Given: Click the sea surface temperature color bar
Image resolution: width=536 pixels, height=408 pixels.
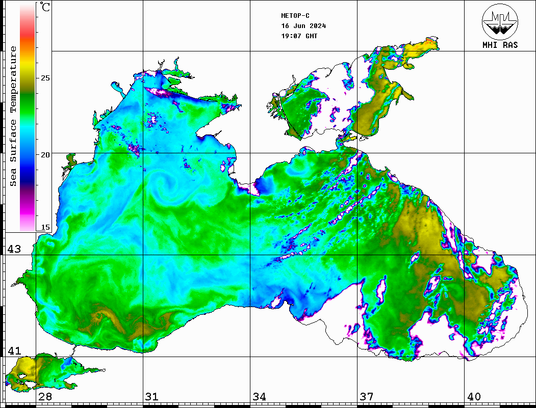Looking at the screenshot, I should pyautogui.click(x=28, y=117).
